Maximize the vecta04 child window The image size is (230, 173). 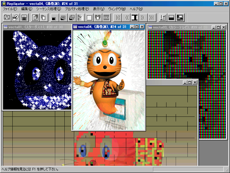pyautogui.click(x=137, y=27)
